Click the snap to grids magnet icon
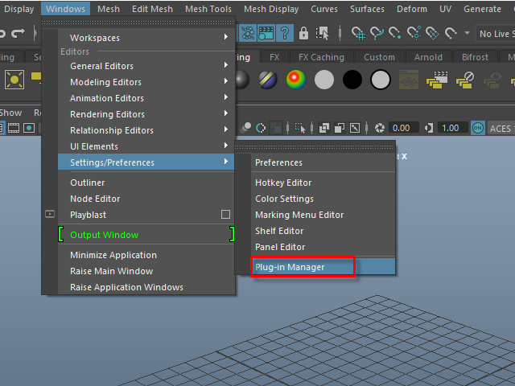Image resolution: width=515 pixels, height=386 pixels. (358, 34)
